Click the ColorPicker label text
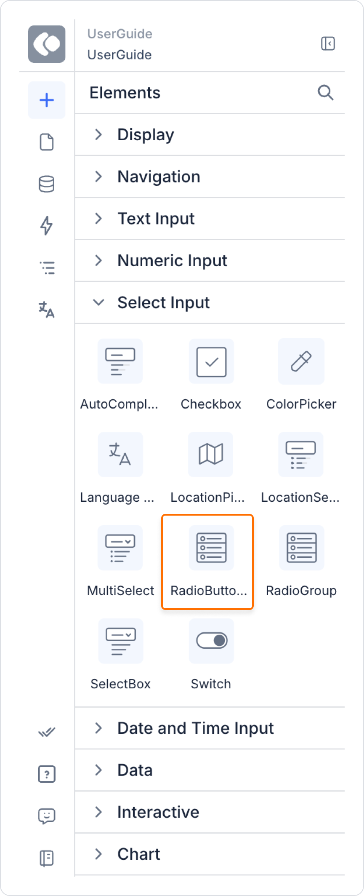364x896 pixels. click(x=301, y=404)
